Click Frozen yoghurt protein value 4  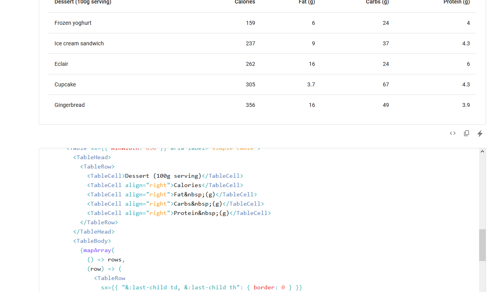point(468,23)
